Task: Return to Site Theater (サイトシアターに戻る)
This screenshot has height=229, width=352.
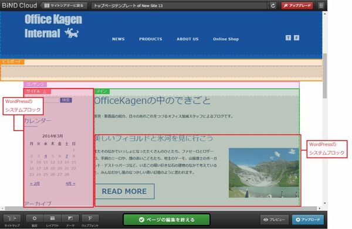Action: 64,6
